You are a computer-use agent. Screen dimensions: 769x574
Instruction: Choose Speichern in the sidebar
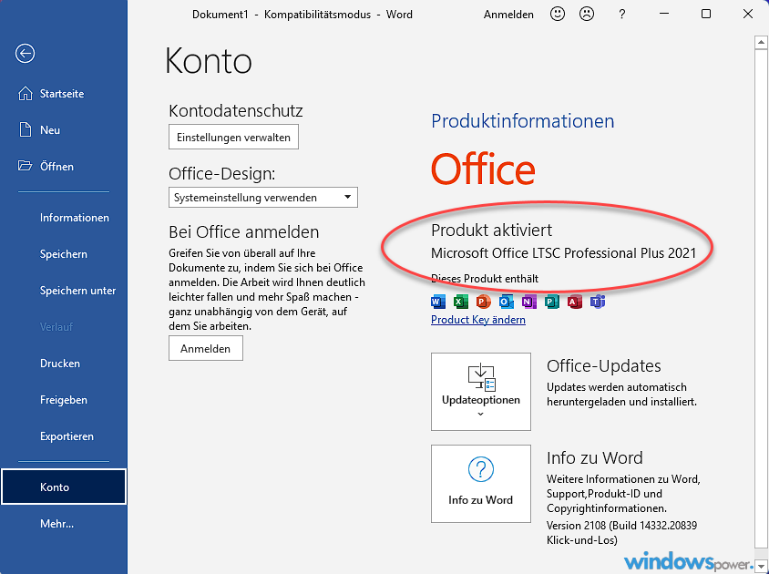click(64, 254)
